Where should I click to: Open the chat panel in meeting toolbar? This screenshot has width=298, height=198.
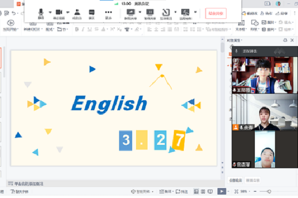[91, 14]
